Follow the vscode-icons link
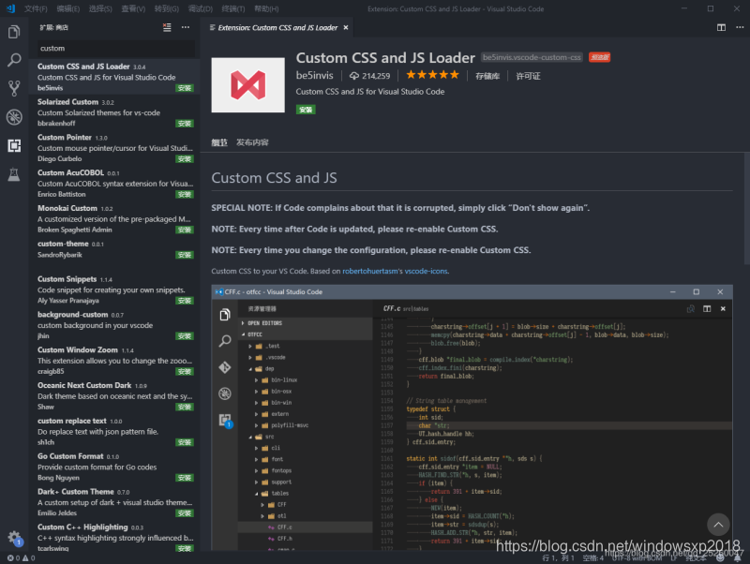The height and width of the screenshot is (564, 750). coord(427,271)
